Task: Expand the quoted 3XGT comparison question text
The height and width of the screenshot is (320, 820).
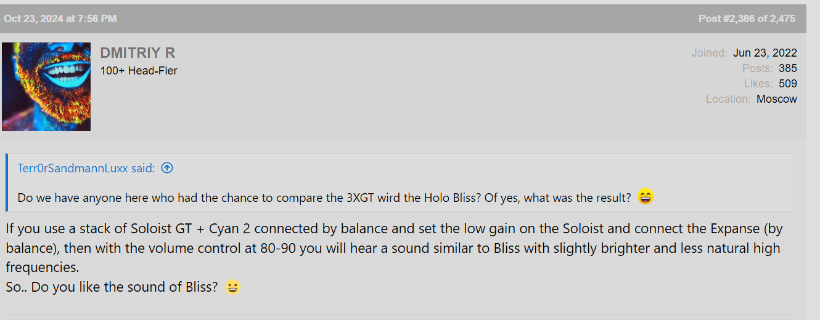Action: point(324,198)
